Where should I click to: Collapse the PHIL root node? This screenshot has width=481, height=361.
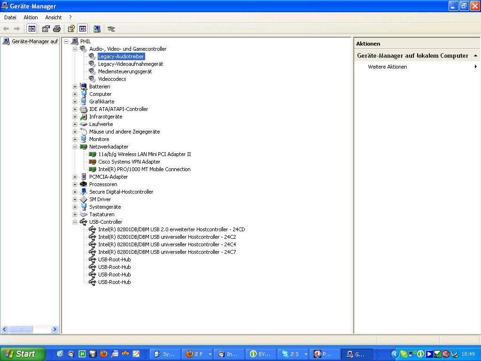click(x=66, y=41)
